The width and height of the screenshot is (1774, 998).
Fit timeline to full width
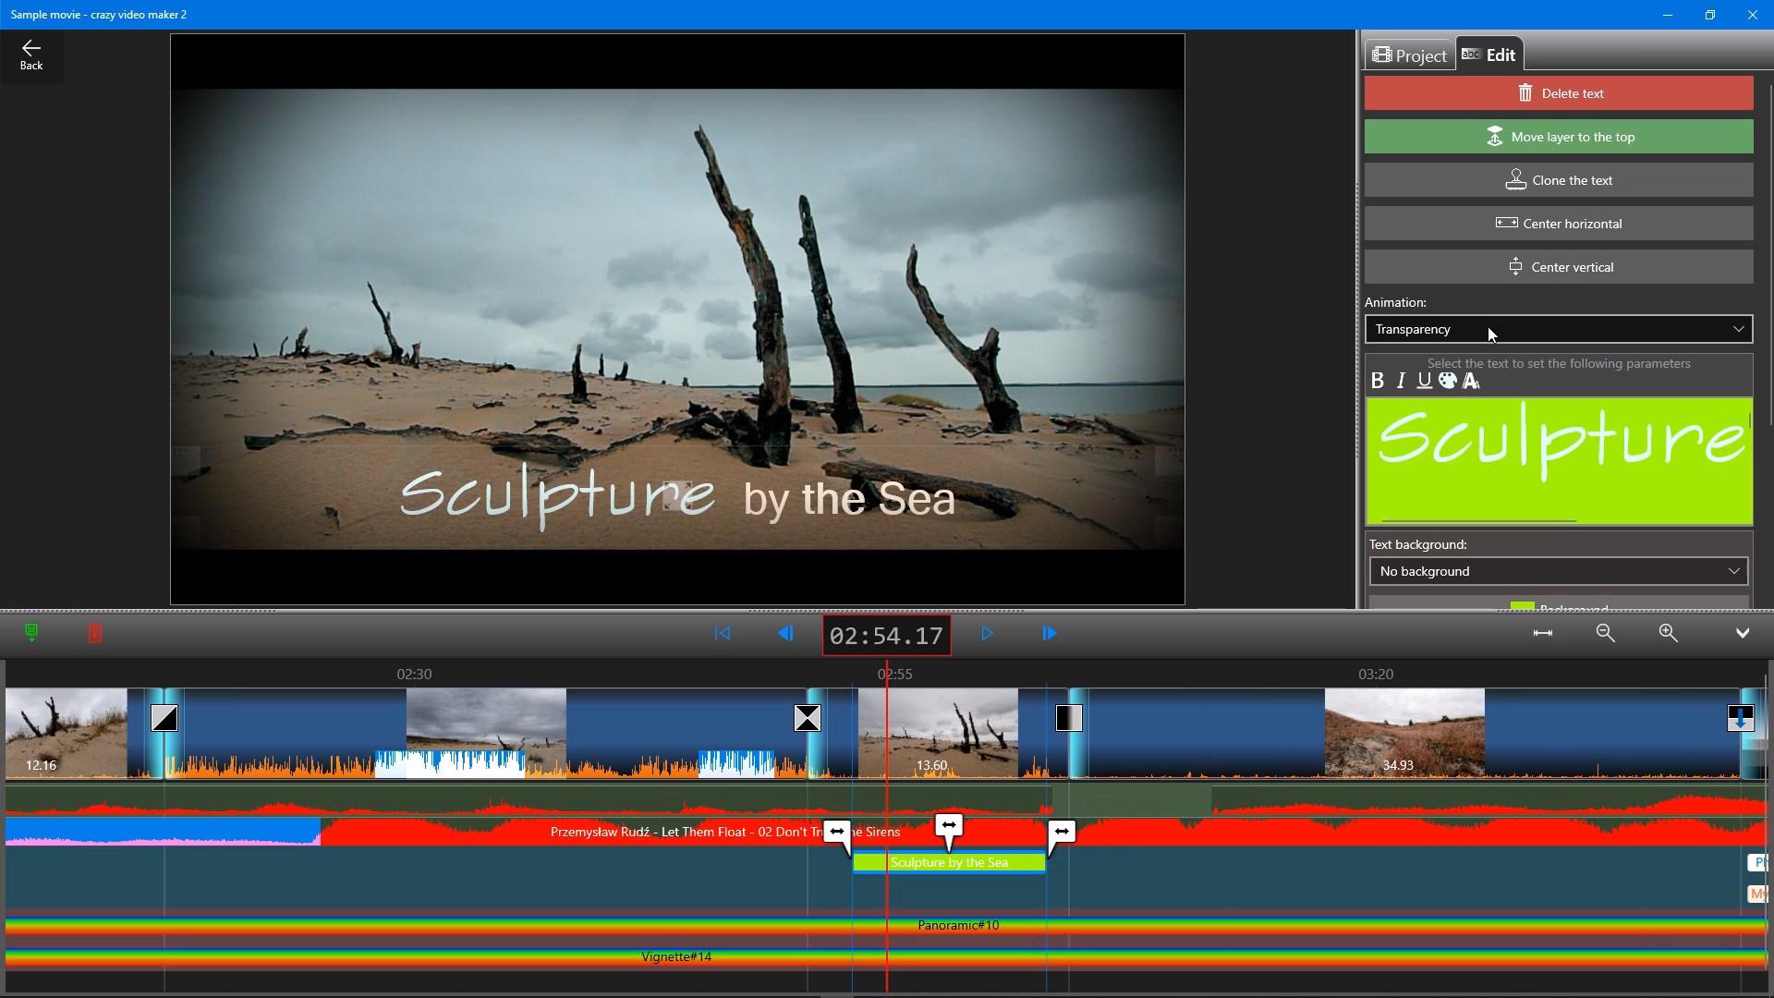[1542, 633]
